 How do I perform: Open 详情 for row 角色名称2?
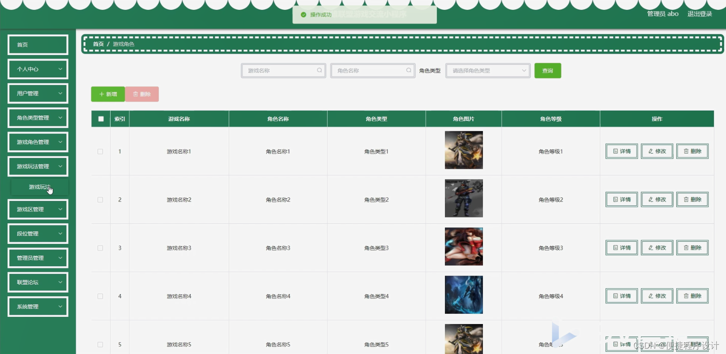point(622,200)
